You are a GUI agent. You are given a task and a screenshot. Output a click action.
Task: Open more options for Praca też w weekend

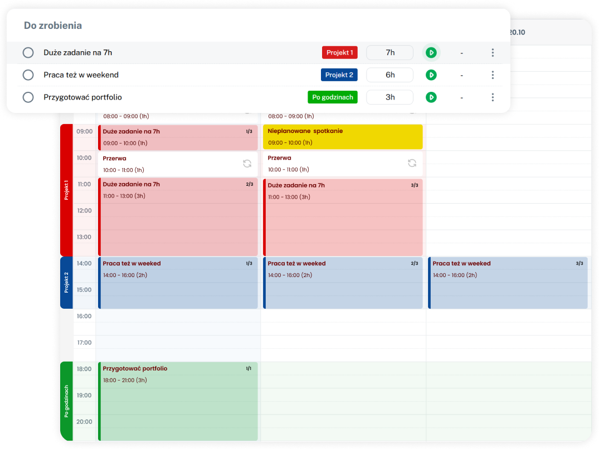point(493,75)
